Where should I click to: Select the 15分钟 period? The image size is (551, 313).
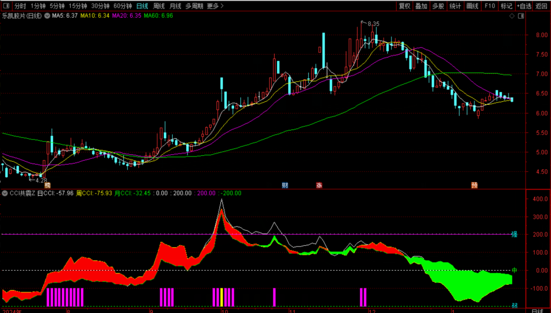coord(78,6)
